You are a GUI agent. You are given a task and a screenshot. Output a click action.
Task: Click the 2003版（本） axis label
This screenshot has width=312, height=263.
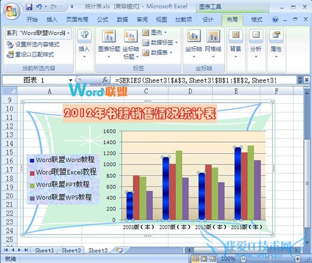[x=138, y=227]
